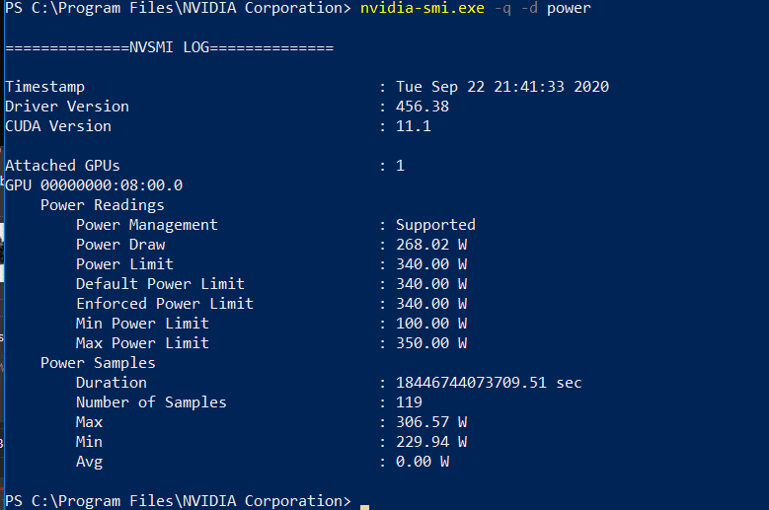This screenshot has height=510, width=769.
Task: Click the Max Power Limit value 350.00 W
Action: click(431, 343)
